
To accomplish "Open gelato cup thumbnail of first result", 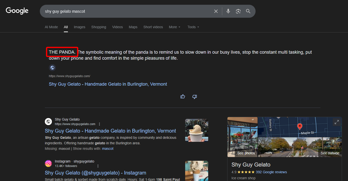I will 197,130.
